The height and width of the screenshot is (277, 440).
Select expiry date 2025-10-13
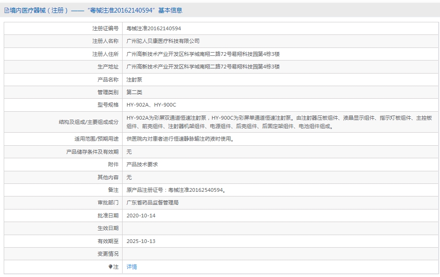(141, 242)
